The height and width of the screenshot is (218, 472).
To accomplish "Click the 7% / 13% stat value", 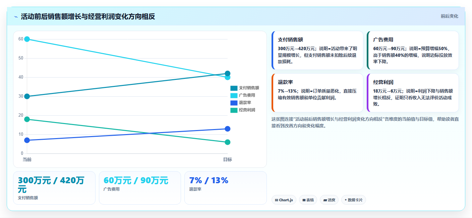I will click(209, 181).
